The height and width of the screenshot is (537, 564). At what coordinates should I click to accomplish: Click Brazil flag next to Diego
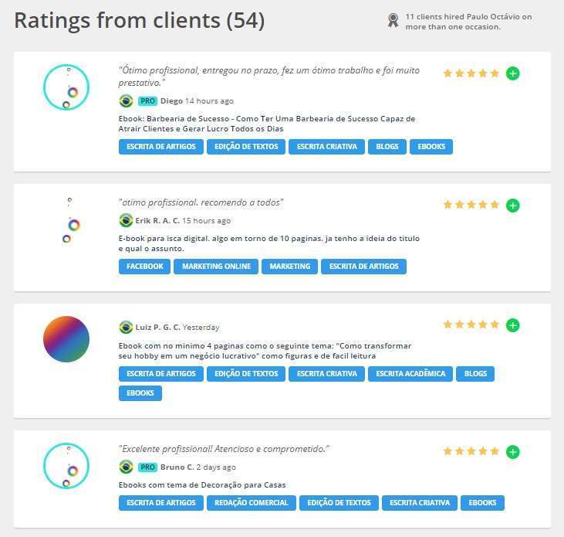pos(127,101)
